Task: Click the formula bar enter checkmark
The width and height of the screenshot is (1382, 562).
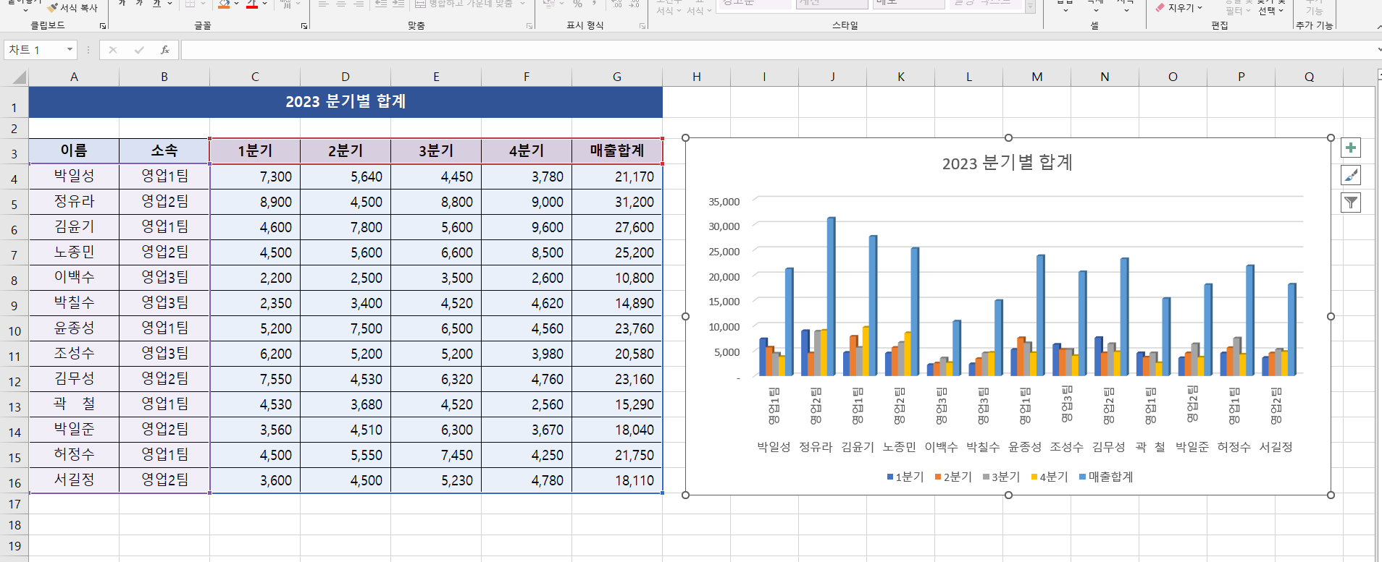Action: click(139, 50)
